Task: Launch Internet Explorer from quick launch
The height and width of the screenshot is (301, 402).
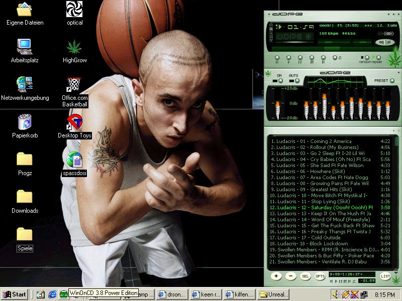Action: click(x=53, y=294)
